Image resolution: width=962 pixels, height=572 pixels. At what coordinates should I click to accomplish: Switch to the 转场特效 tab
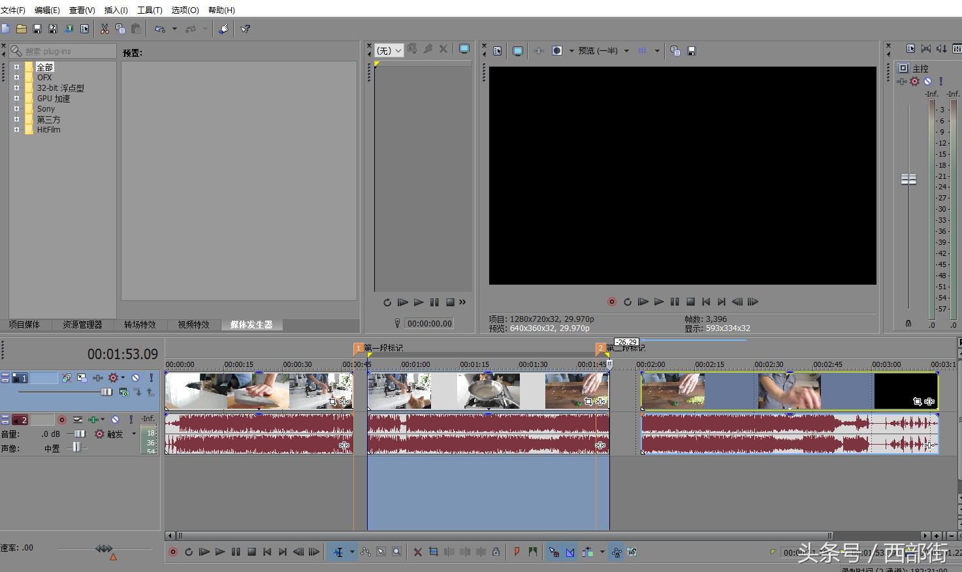click(x=140, y=325)
